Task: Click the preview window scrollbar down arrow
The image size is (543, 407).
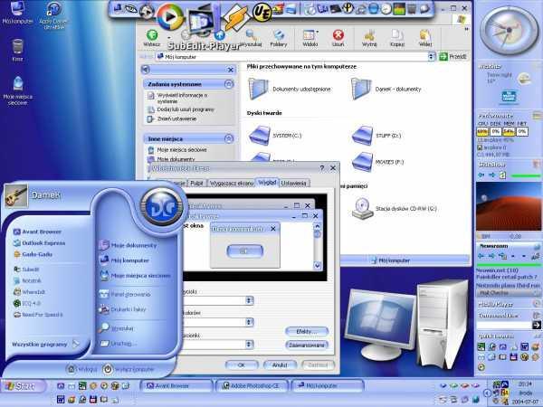Action: tap(318, 265)
